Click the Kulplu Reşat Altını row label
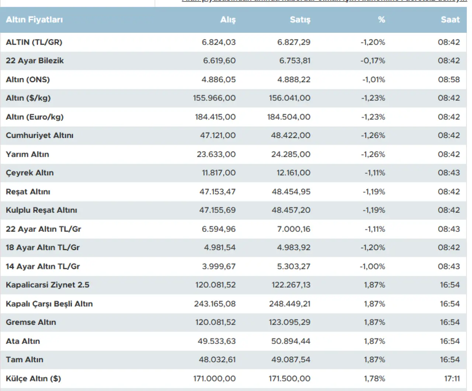The height and width of the screenshot is (391, 472). 41,210
